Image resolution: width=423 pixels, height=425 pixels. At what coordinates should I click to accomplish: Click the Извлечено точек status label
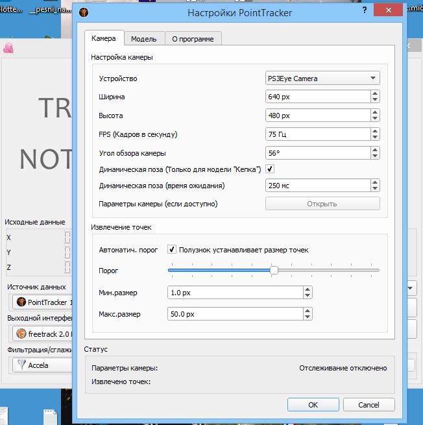(x=121, y=382)
